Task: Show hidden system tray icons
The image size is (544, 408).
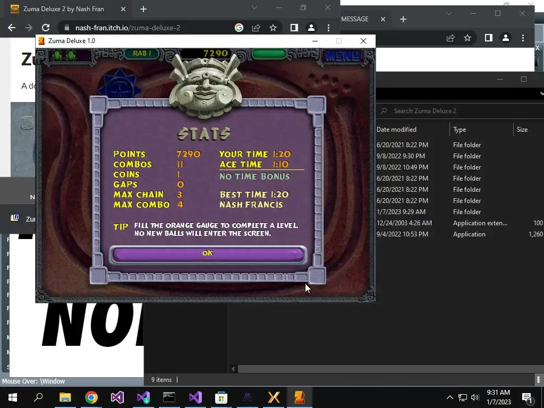Action: pyautogui.click(x=449, y=397)
